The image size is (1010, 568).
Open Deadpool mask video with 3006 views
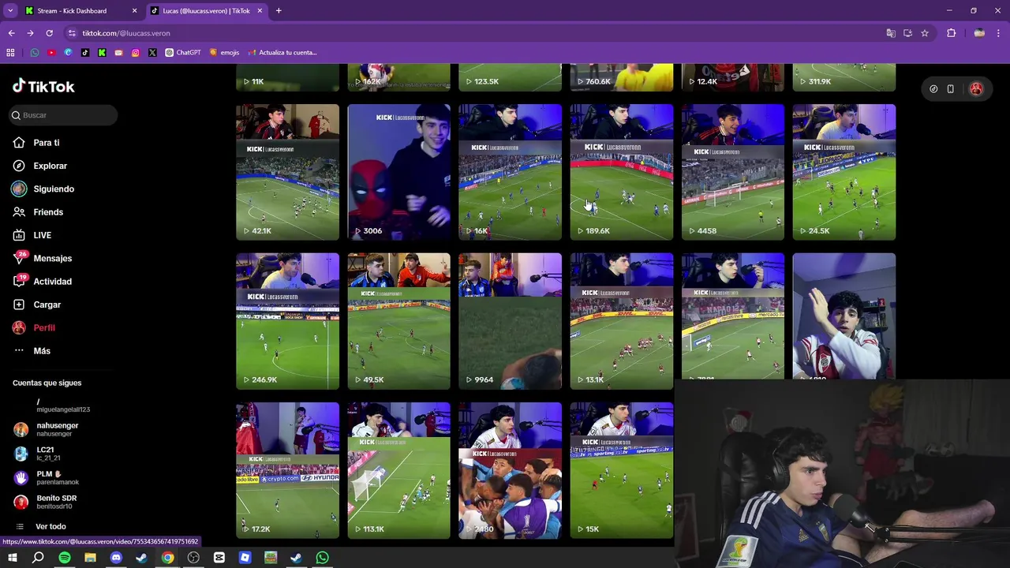[x=398, y=172]
